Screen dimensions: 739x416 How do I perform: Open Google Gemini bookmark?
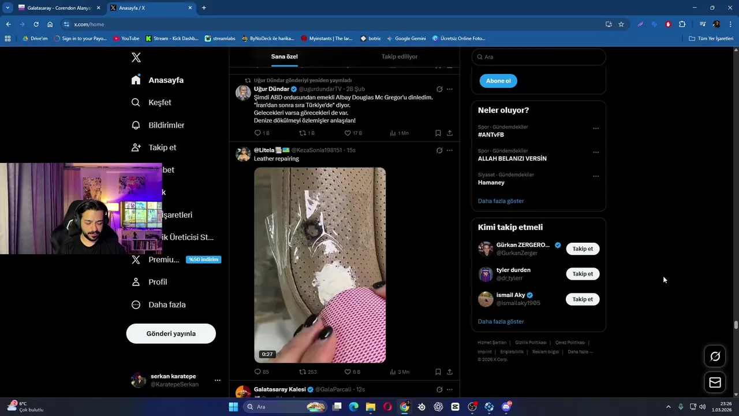(406, 39)
